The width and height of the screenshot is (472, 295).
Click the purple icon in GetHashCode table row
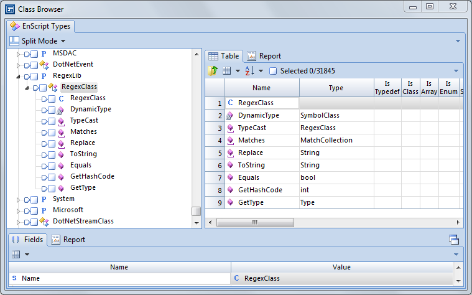click(x=230, y=190)
